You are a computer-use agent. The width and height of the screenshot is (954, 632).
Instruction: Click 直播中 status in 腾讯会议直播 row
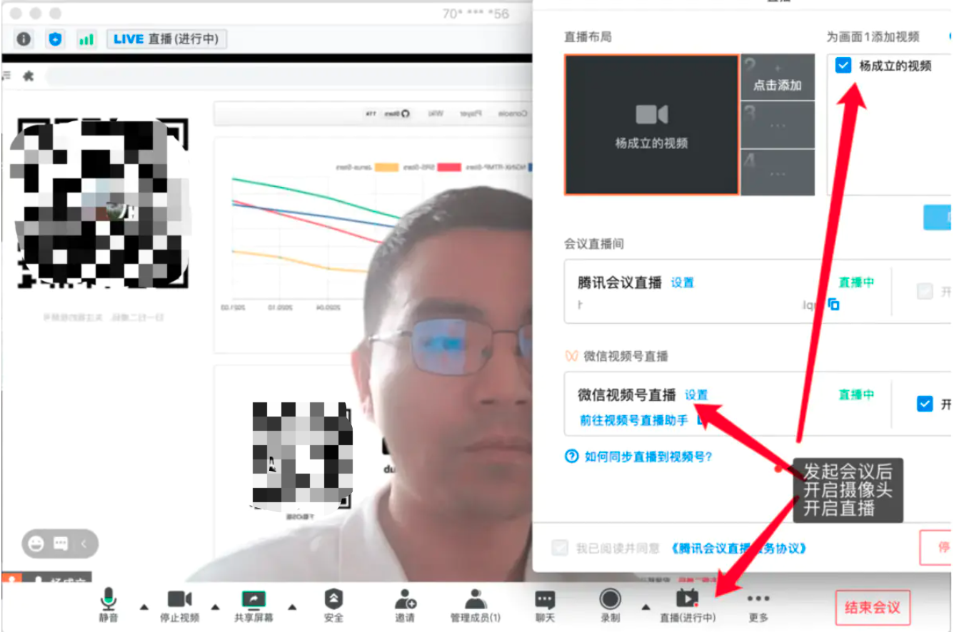[856, 282]
